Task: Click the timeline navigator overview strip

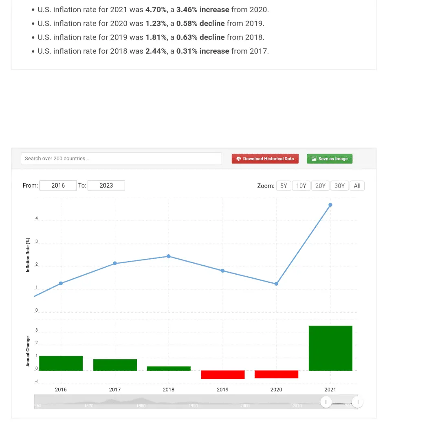Action: coord(196,402)
